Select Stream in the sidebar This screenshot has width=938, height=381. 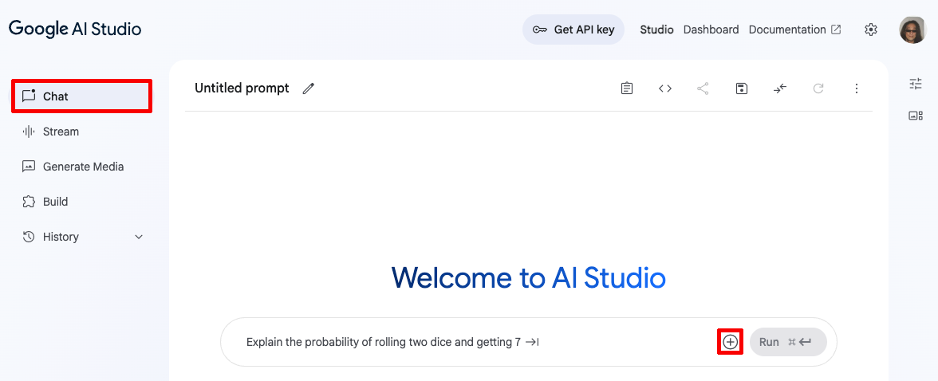[61, 132]
